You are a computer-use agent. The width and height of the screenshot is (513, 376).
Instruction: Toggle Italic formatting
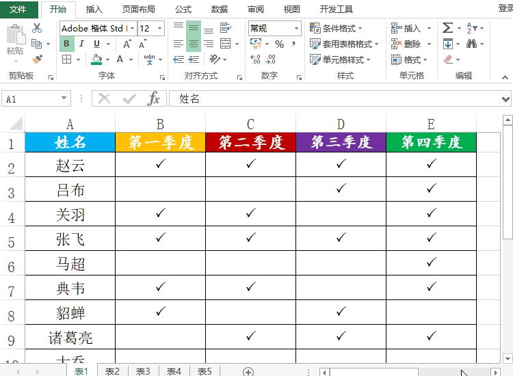coord(81,44)
